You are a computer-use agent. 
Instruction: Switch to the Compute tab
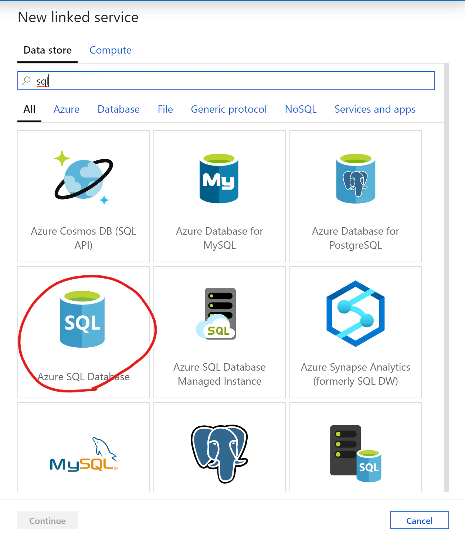(111, 50)
